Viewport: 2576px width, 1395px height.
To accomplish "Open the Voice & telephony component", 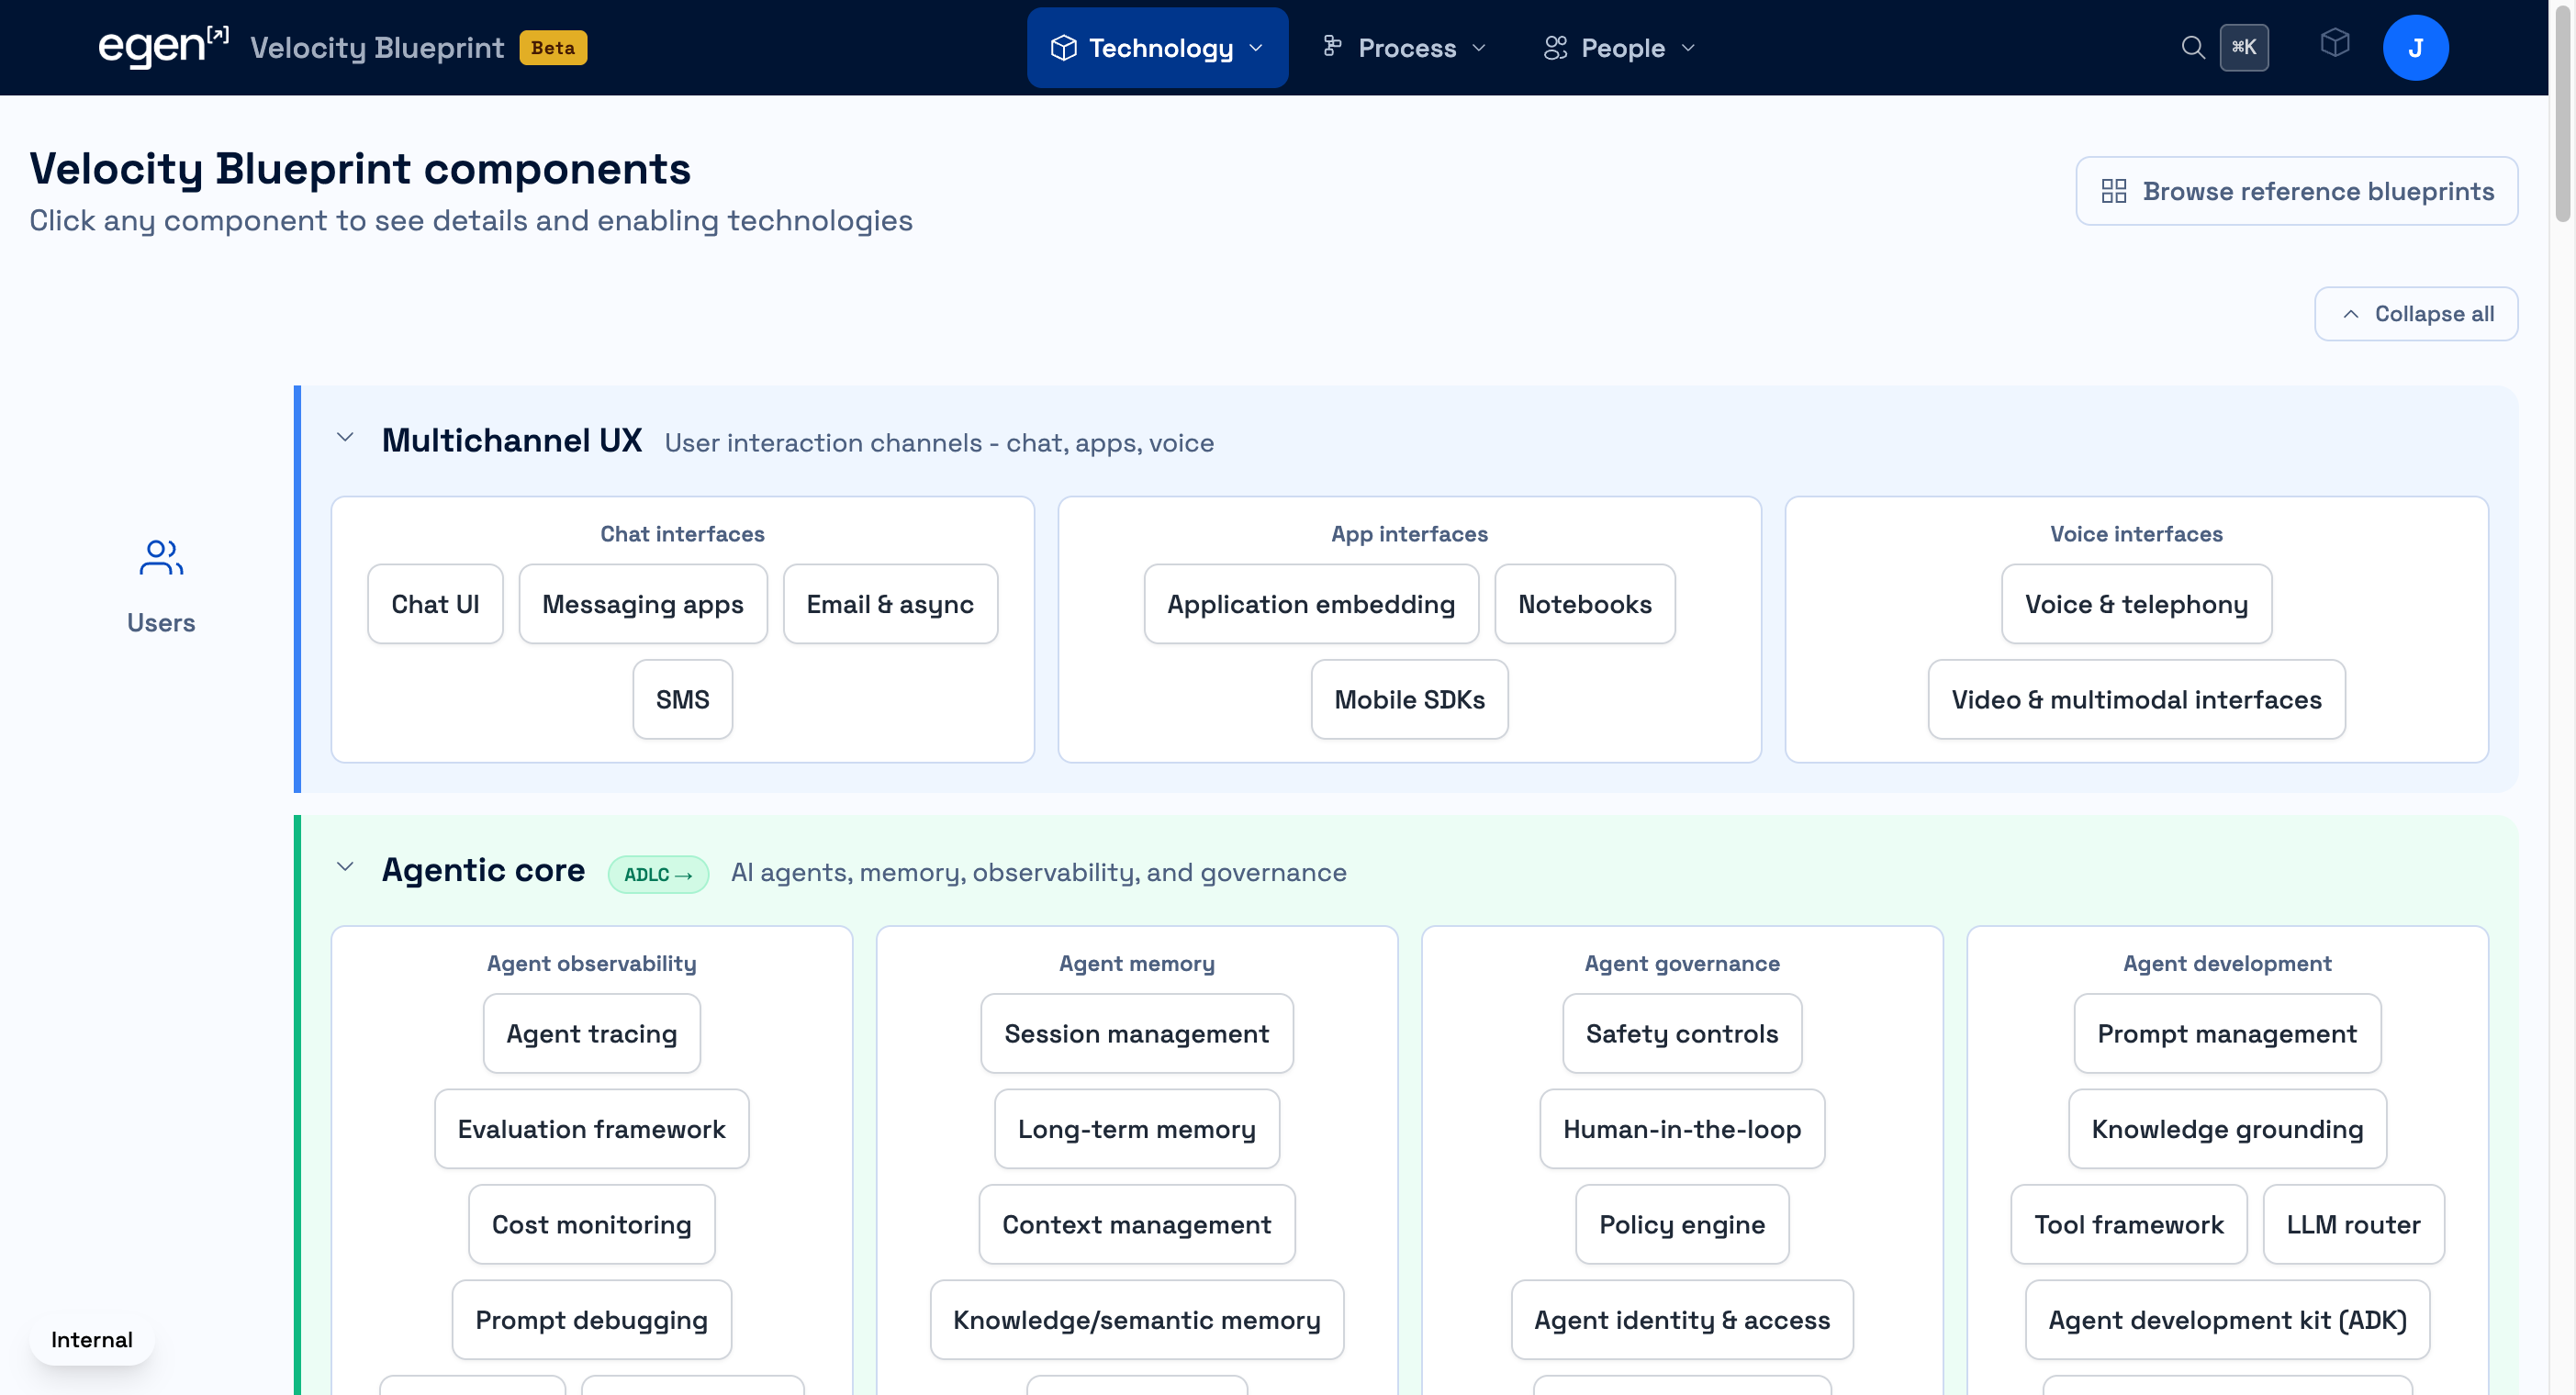I will (2135, 604).
